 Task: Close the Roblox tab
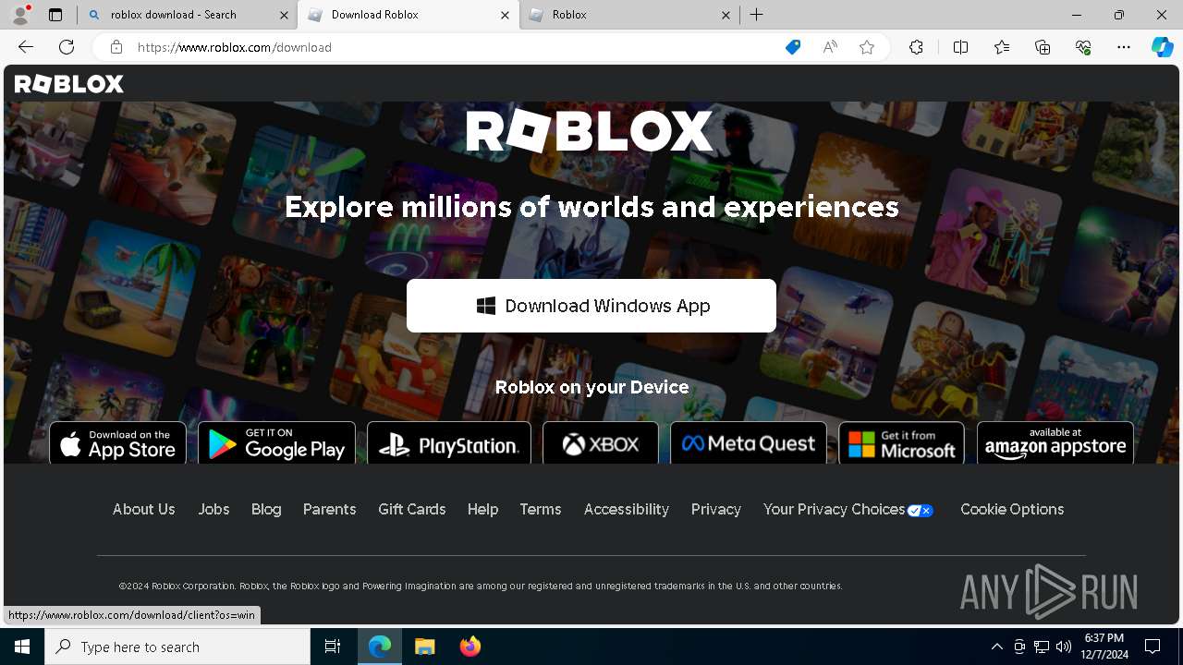click(x=726, y=15)
